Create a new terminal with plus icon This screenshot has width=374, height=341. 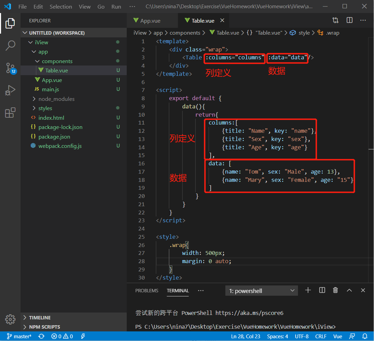click(308, 290)
